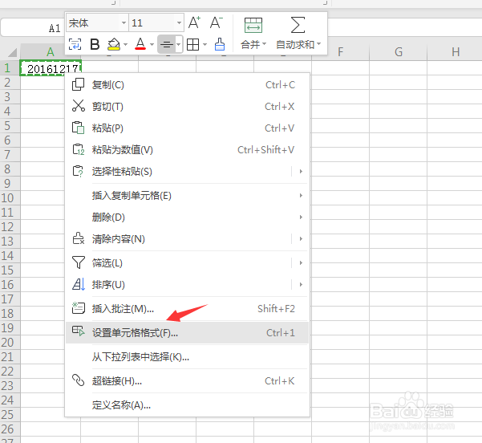Image resolution: width=482 pixels, height=443 pixels.
Task: Select row 26 header
Action: (10, 429)
